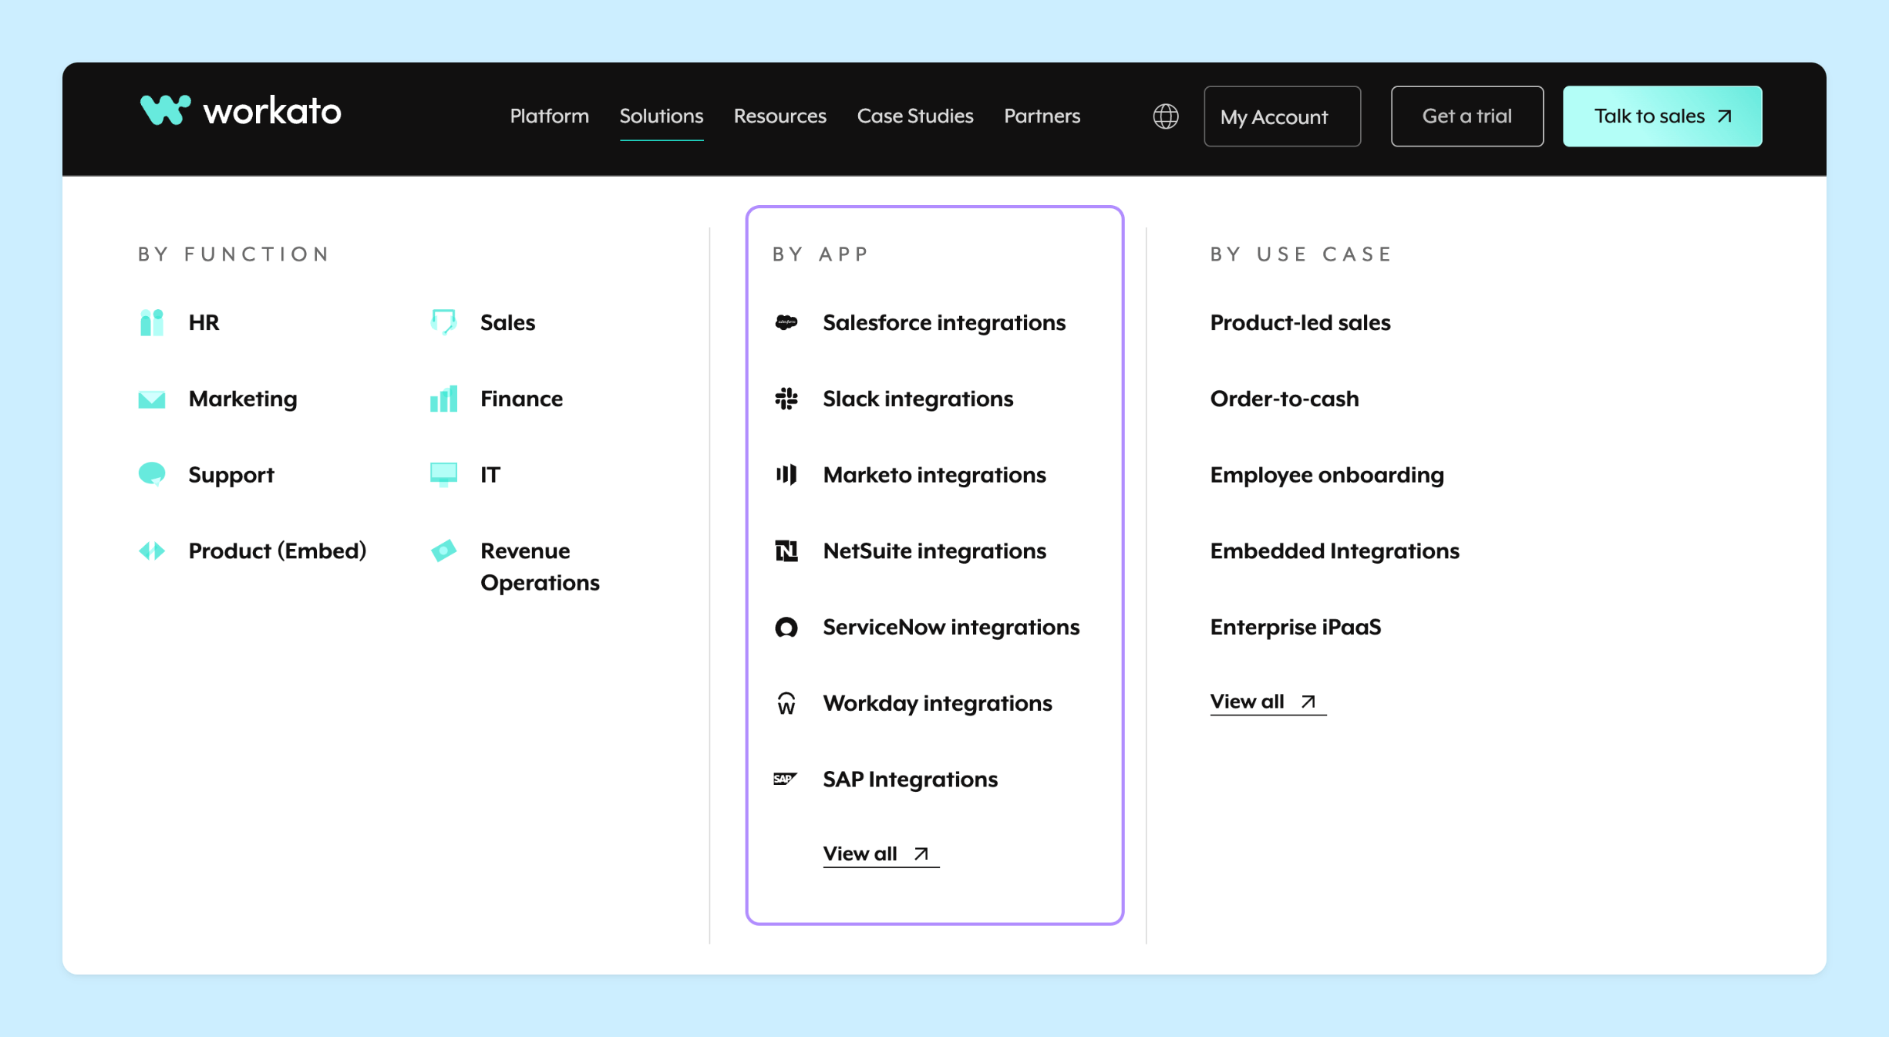
Task: Click the Sales headset icon
Action: point(443,322)
